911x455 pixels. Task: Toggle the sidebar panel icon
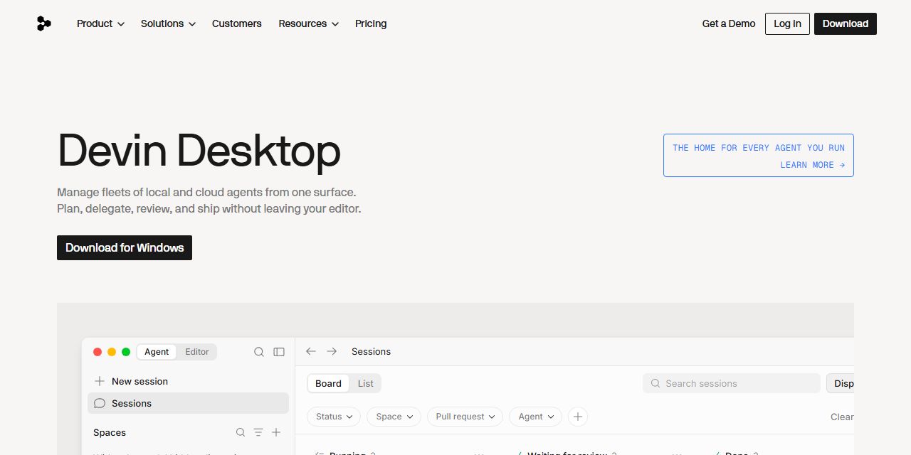point(279,352)
